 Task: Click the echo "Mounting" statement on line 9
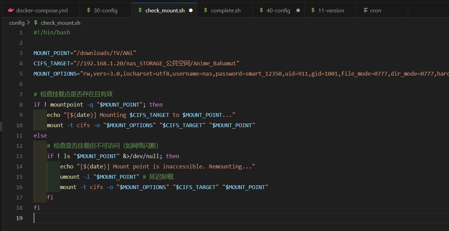[141, 115]
